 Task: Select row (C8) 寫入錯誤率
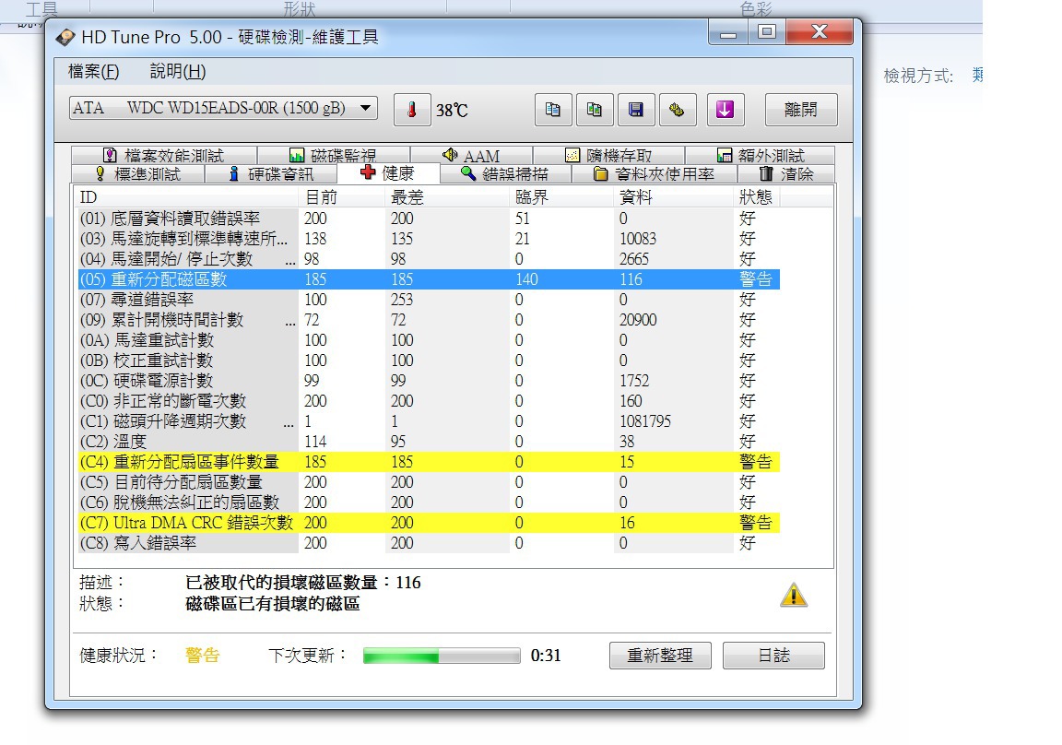pos(429,543)
